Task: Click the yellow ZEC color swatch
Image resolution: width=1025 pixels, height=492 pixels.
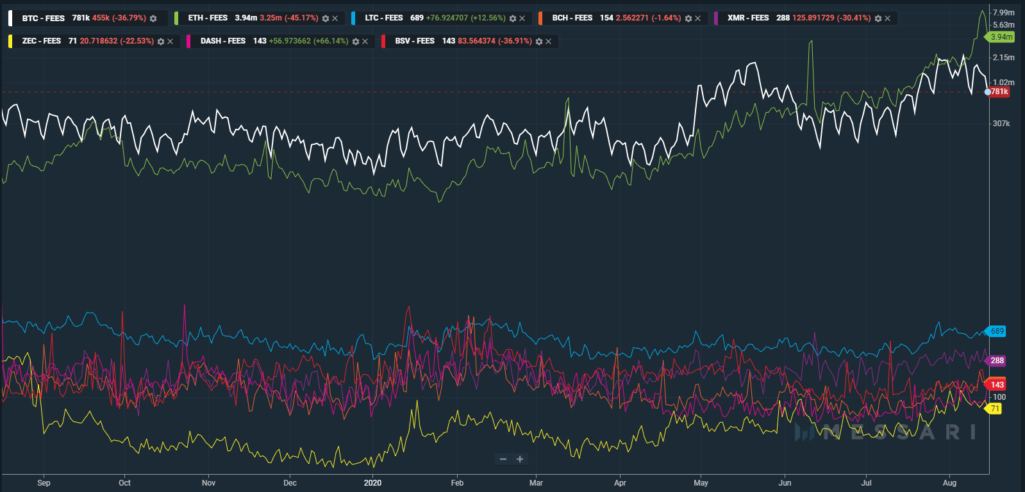Action: [x=10, y=41]
